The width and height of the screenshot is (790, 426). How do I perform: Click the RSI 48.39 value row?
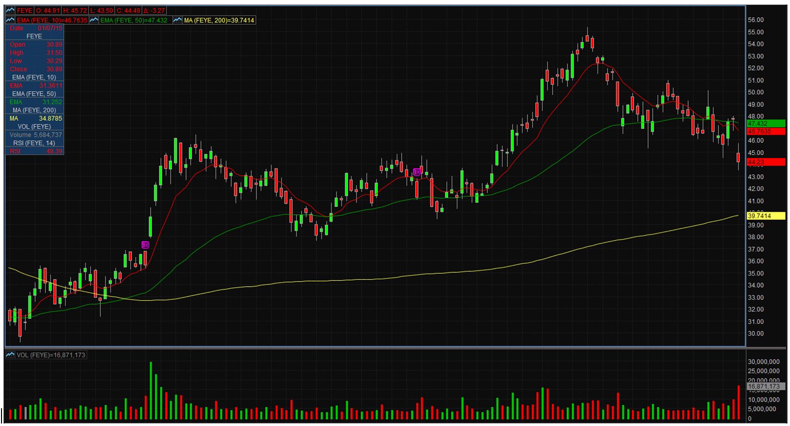tap(34, 151)
